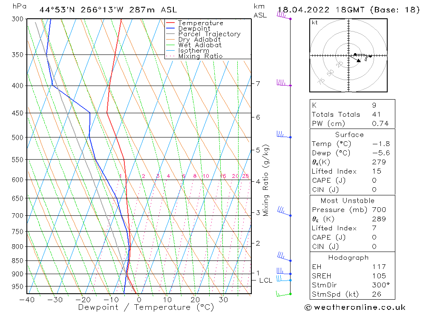Image resolution: width=426 pixels, height=312 pixels.
Task: Click the 'Isotherm' legend label
Action: pos(194,51)
